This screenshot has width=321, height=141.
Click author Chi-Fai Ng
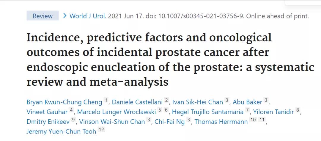(x=170, y=121)
